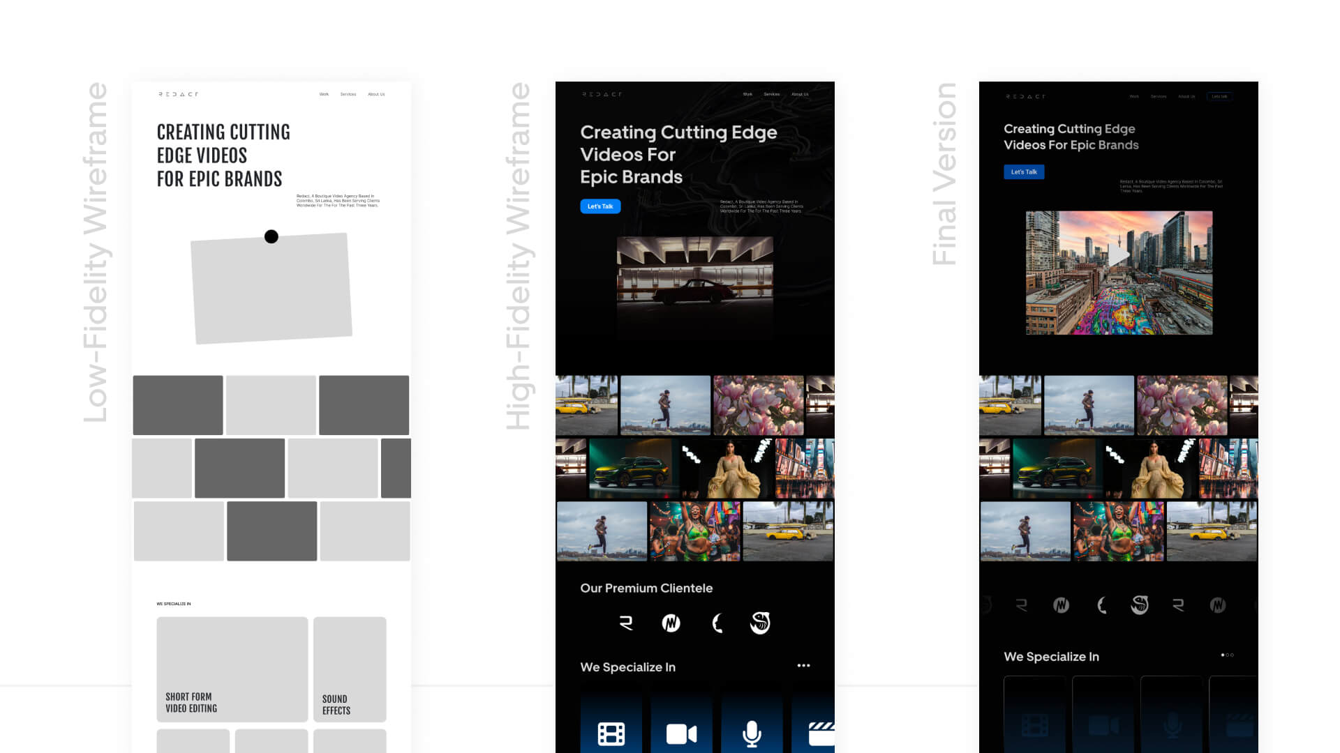
Task: Play the city video in Final Version
Action: (x=1119, y=256)
